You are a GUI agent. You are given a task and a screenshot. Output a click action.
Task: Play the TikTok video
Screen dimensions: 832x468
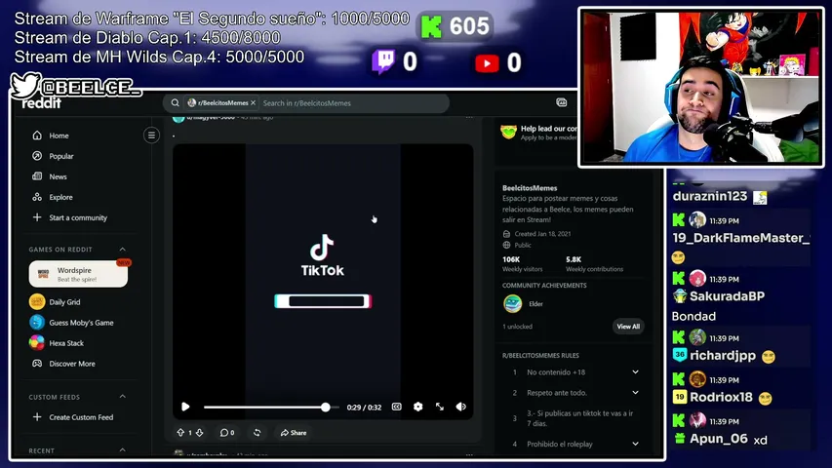[185, 407]
